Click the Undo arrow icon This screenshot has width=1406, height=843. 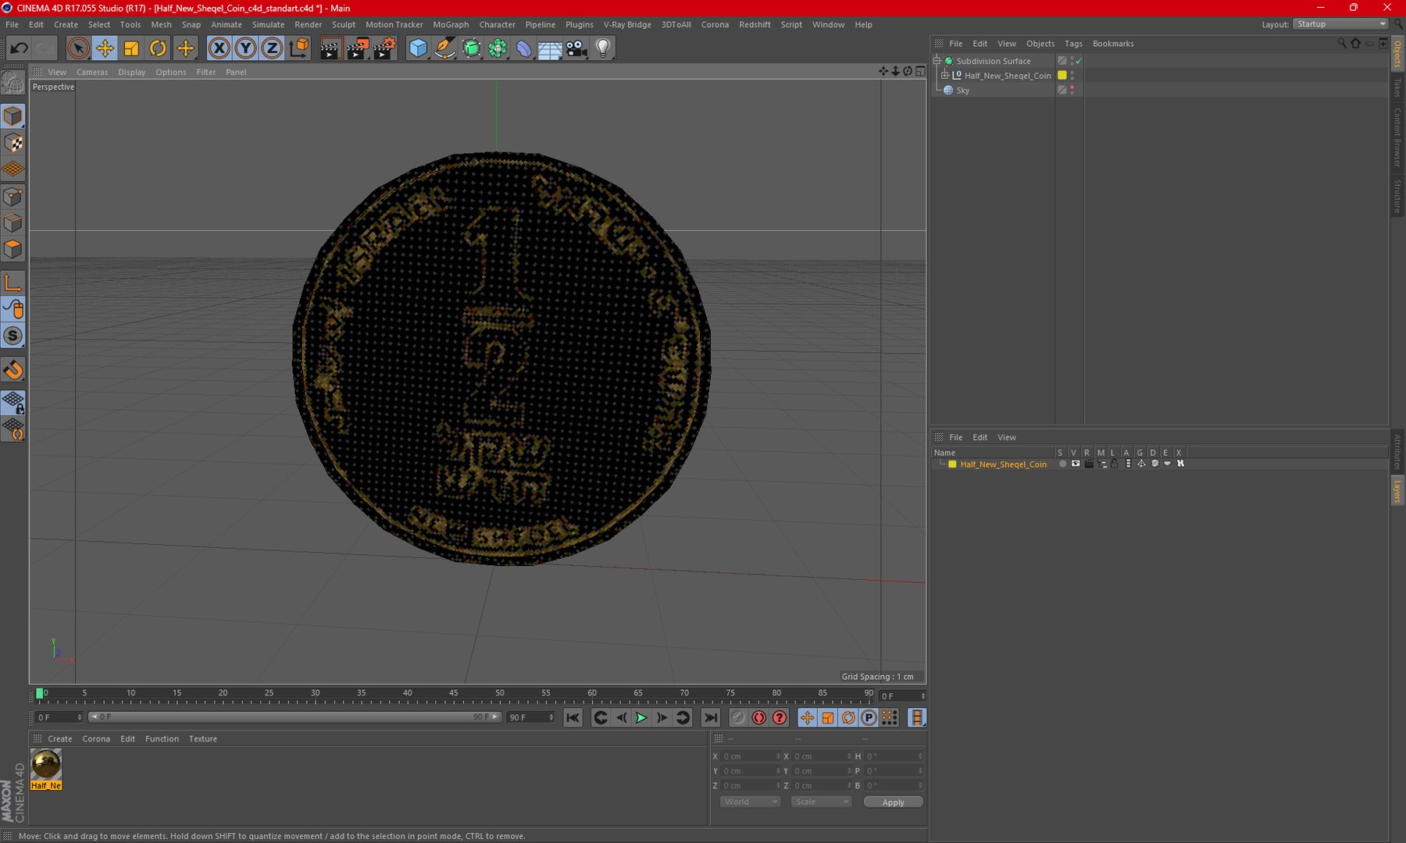[19, 48]
